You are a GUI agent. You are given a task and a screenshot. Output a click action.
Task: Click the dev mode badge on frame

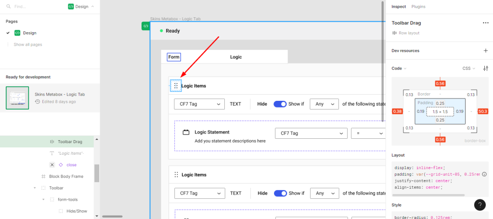[145, 26]
